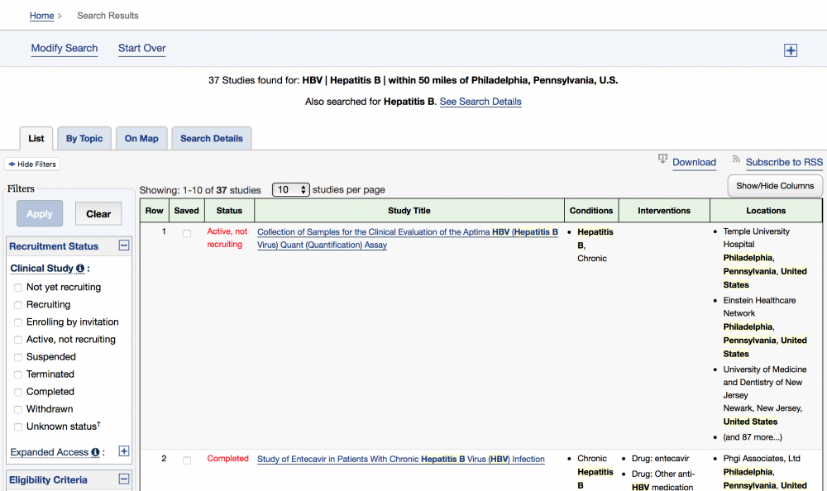Viewport: 827px width, 491px height.
Task: Tick the Not yet recruiting checkbox
Action: (x=18, y=288)
